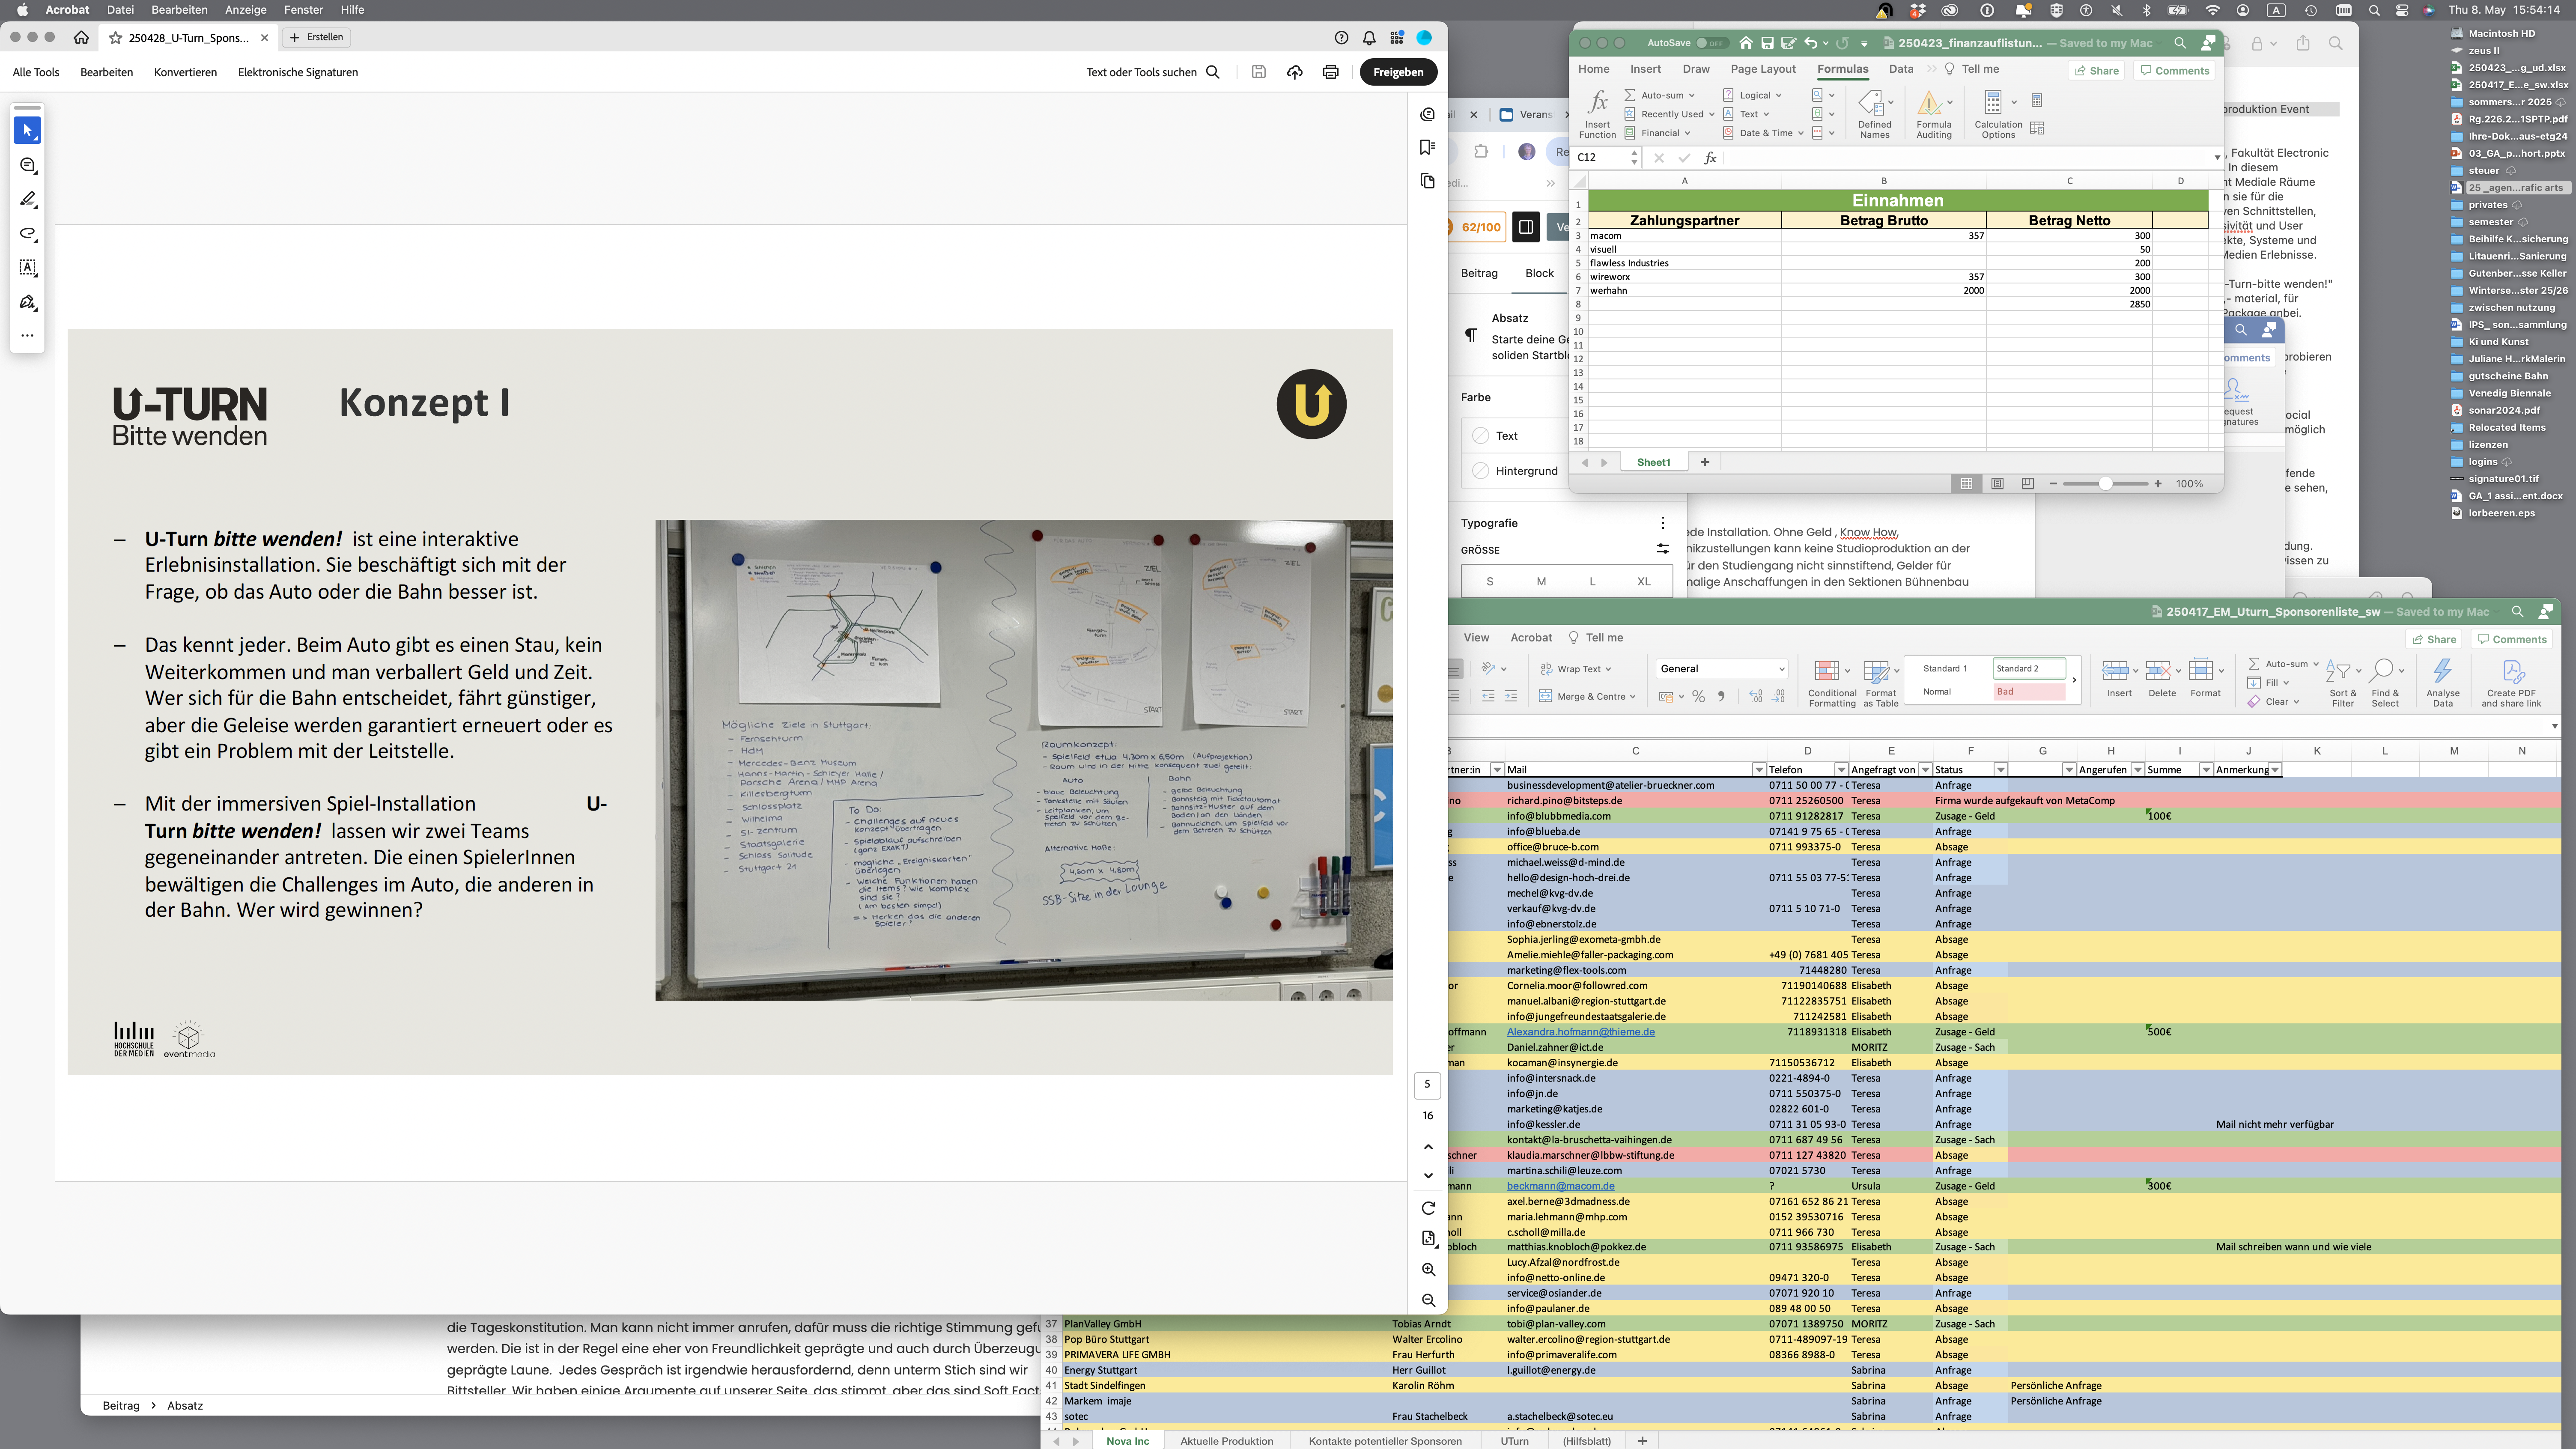Click Erstellen button in Acrobat tab bar
Image resolution: width=2576 pixels, height=1449 pixels.
(x=317, y=37)
